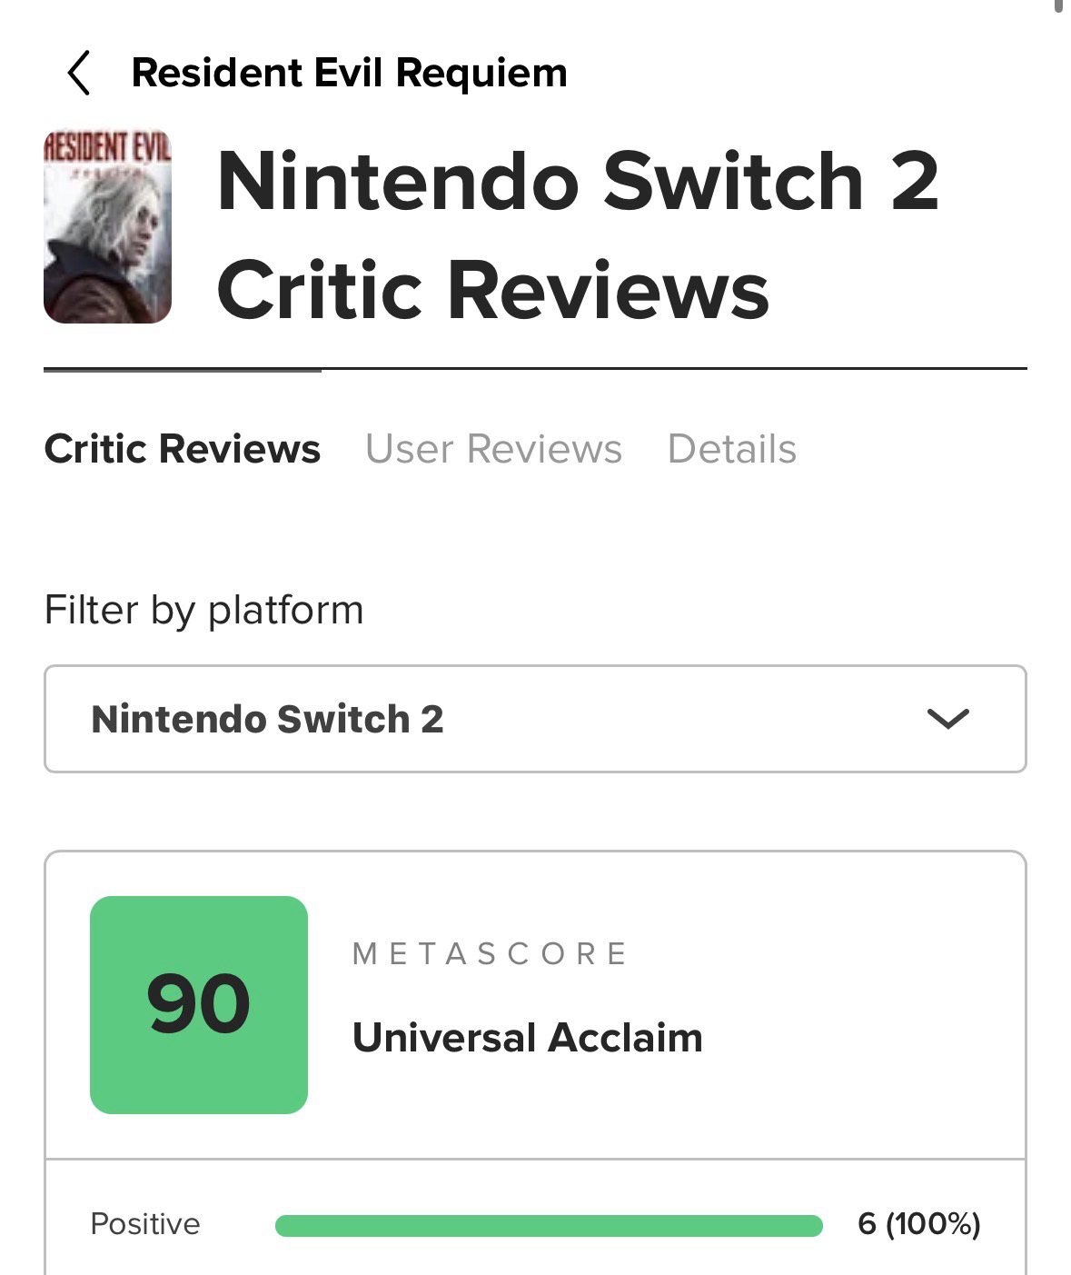Viewport: 1071px width, 1275px height.
Task: Select the Critic Reviews tab
Action: pos(182,449)
